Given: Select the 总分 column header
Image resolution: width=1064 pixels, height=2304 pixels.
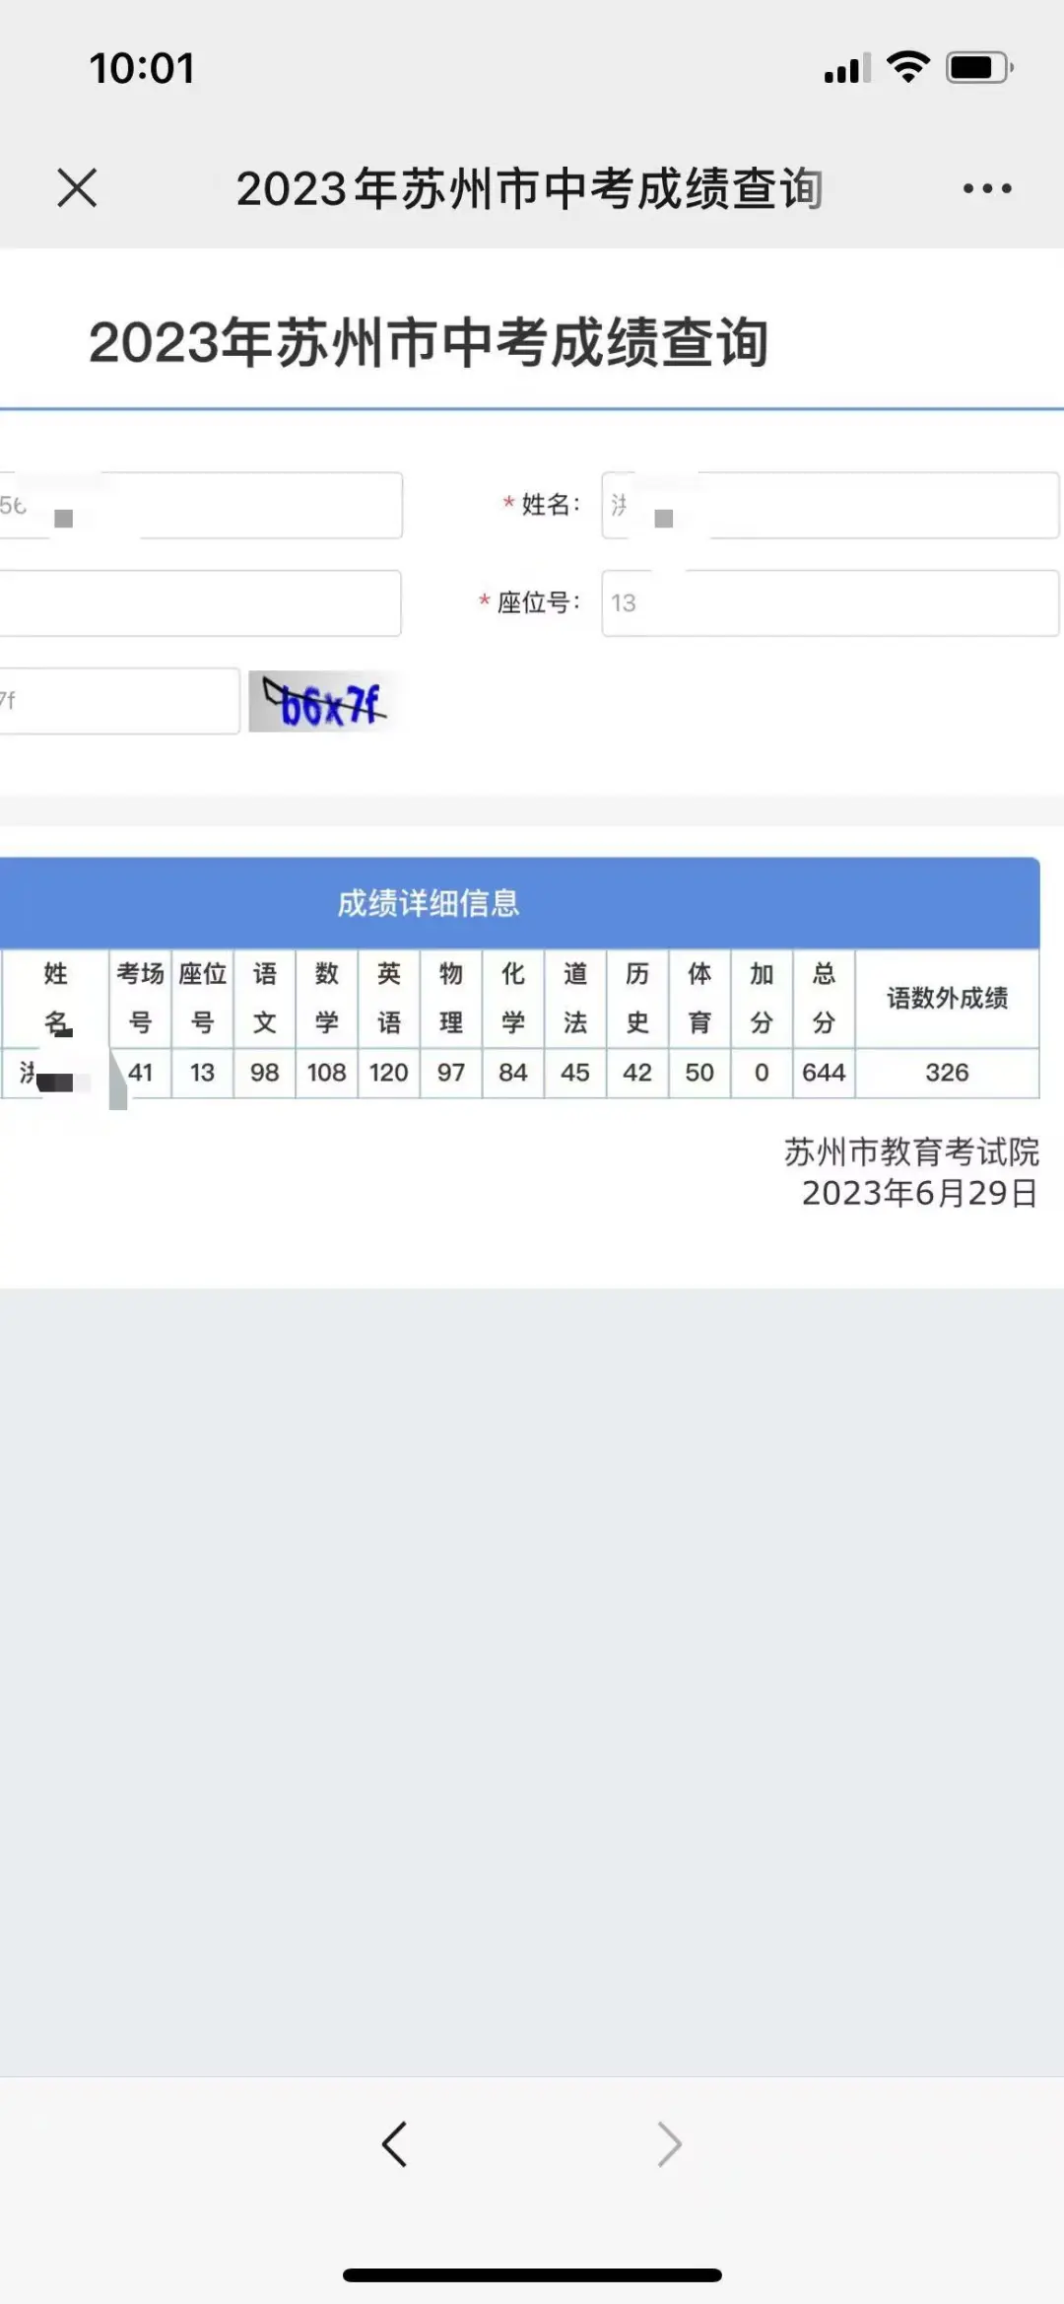Looking at the screenshot, I should pos(824,998).
